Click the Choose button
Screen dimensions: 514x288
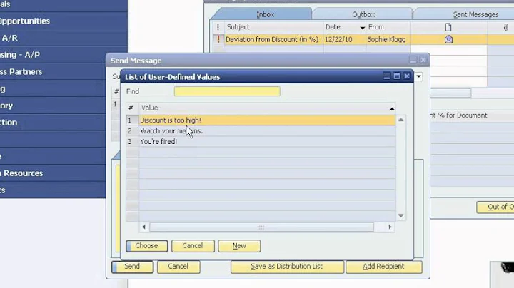(146, 246)
